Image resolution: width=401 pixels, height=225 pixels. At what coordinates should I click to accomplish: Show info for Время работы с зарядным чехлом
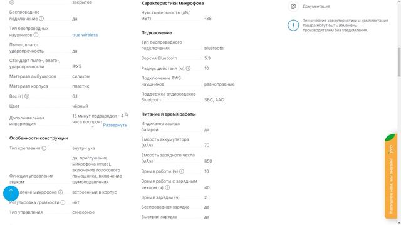point(167,187)
